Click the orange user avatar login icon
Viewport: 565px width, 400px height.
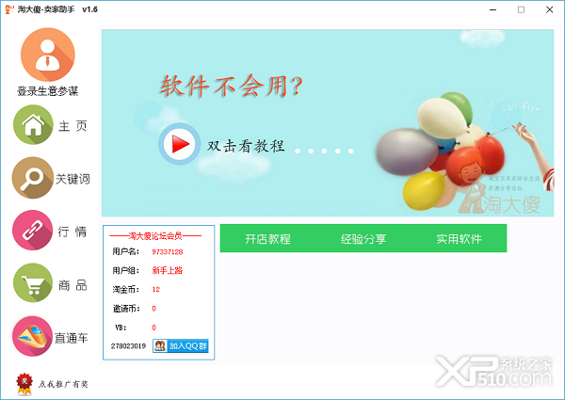point(48,55)
